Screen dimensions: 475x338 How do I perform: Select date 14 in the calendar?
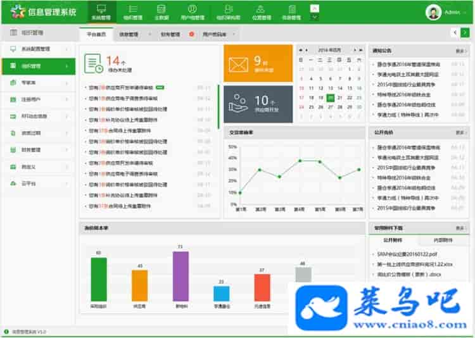pyautogui.click(x=340, y=88)
